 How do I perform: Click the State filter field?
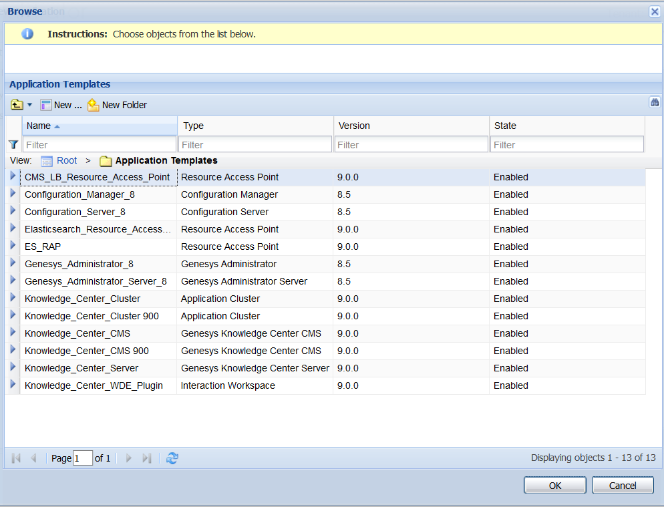[x=567, y=145]
